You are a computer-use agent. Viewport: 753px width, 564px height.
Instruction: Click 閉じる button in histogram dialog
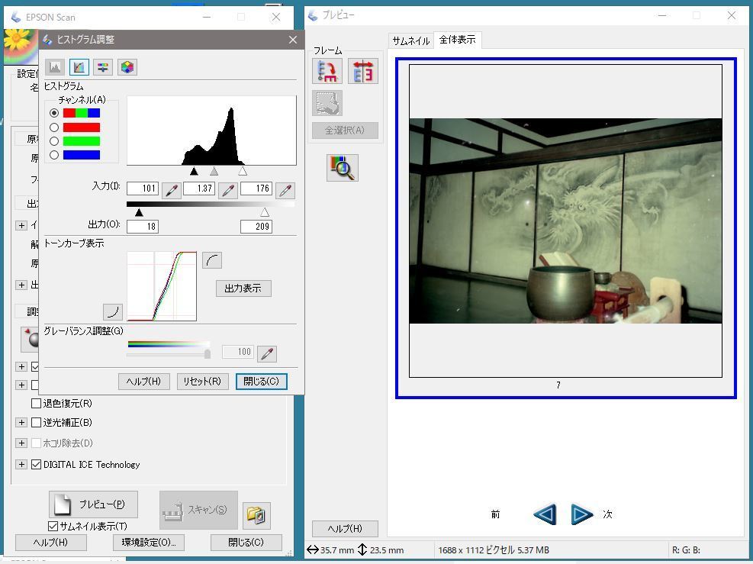(x=261, y=382)
